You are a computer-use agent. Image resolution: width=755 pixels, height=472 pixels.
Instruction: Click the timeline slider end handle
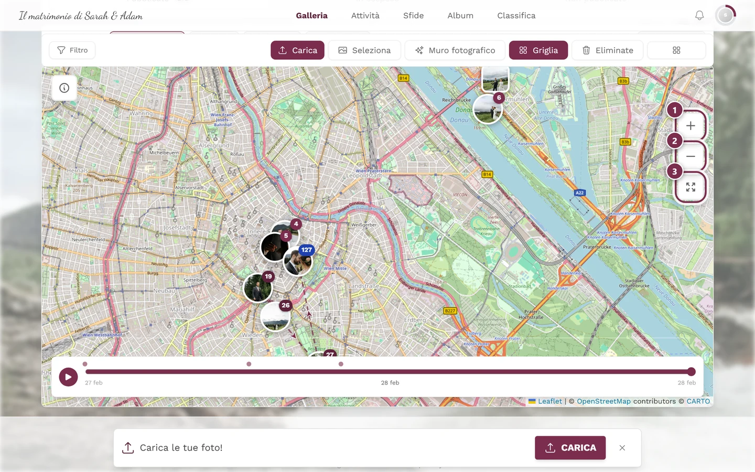[692, 372]
